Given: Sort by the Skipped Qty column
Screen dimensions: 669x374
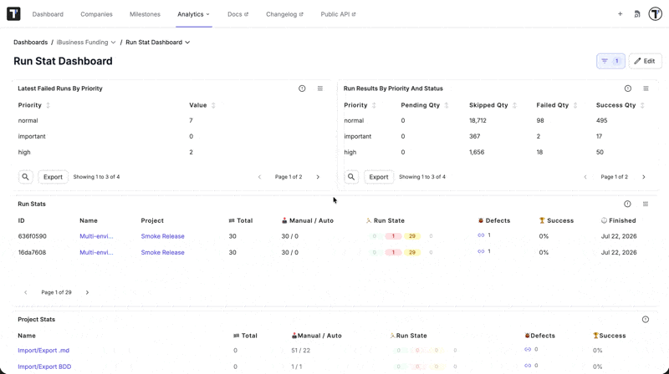Looking at the screenshot, I should click(514, 105).
